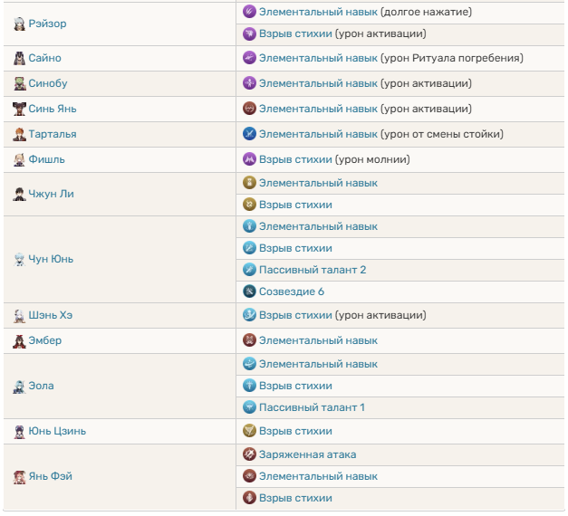Click Чун Юнь's elemental skill icon

[x=249, y=226]
